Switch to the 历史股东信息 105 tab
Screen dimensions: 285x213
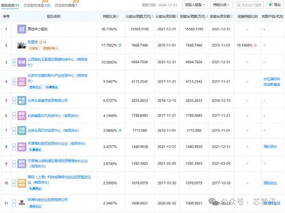(37, 5)
